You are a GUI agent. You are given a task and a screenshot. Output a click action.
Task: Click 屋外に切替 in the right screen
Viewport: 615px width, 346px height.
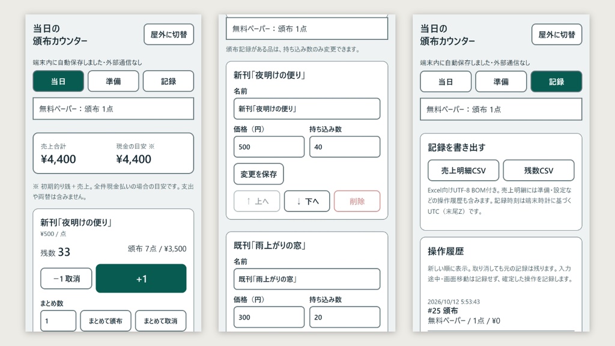point(557,34)
